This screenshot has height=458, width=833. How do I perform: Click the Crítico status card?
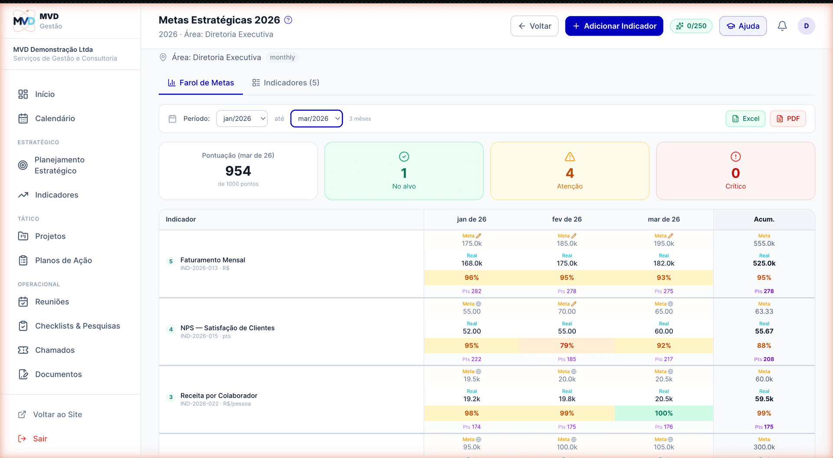tap(735, 171)
